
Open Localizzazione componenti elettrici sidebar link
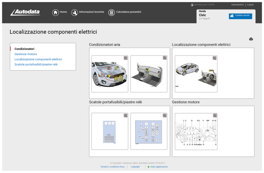(38, 59)
